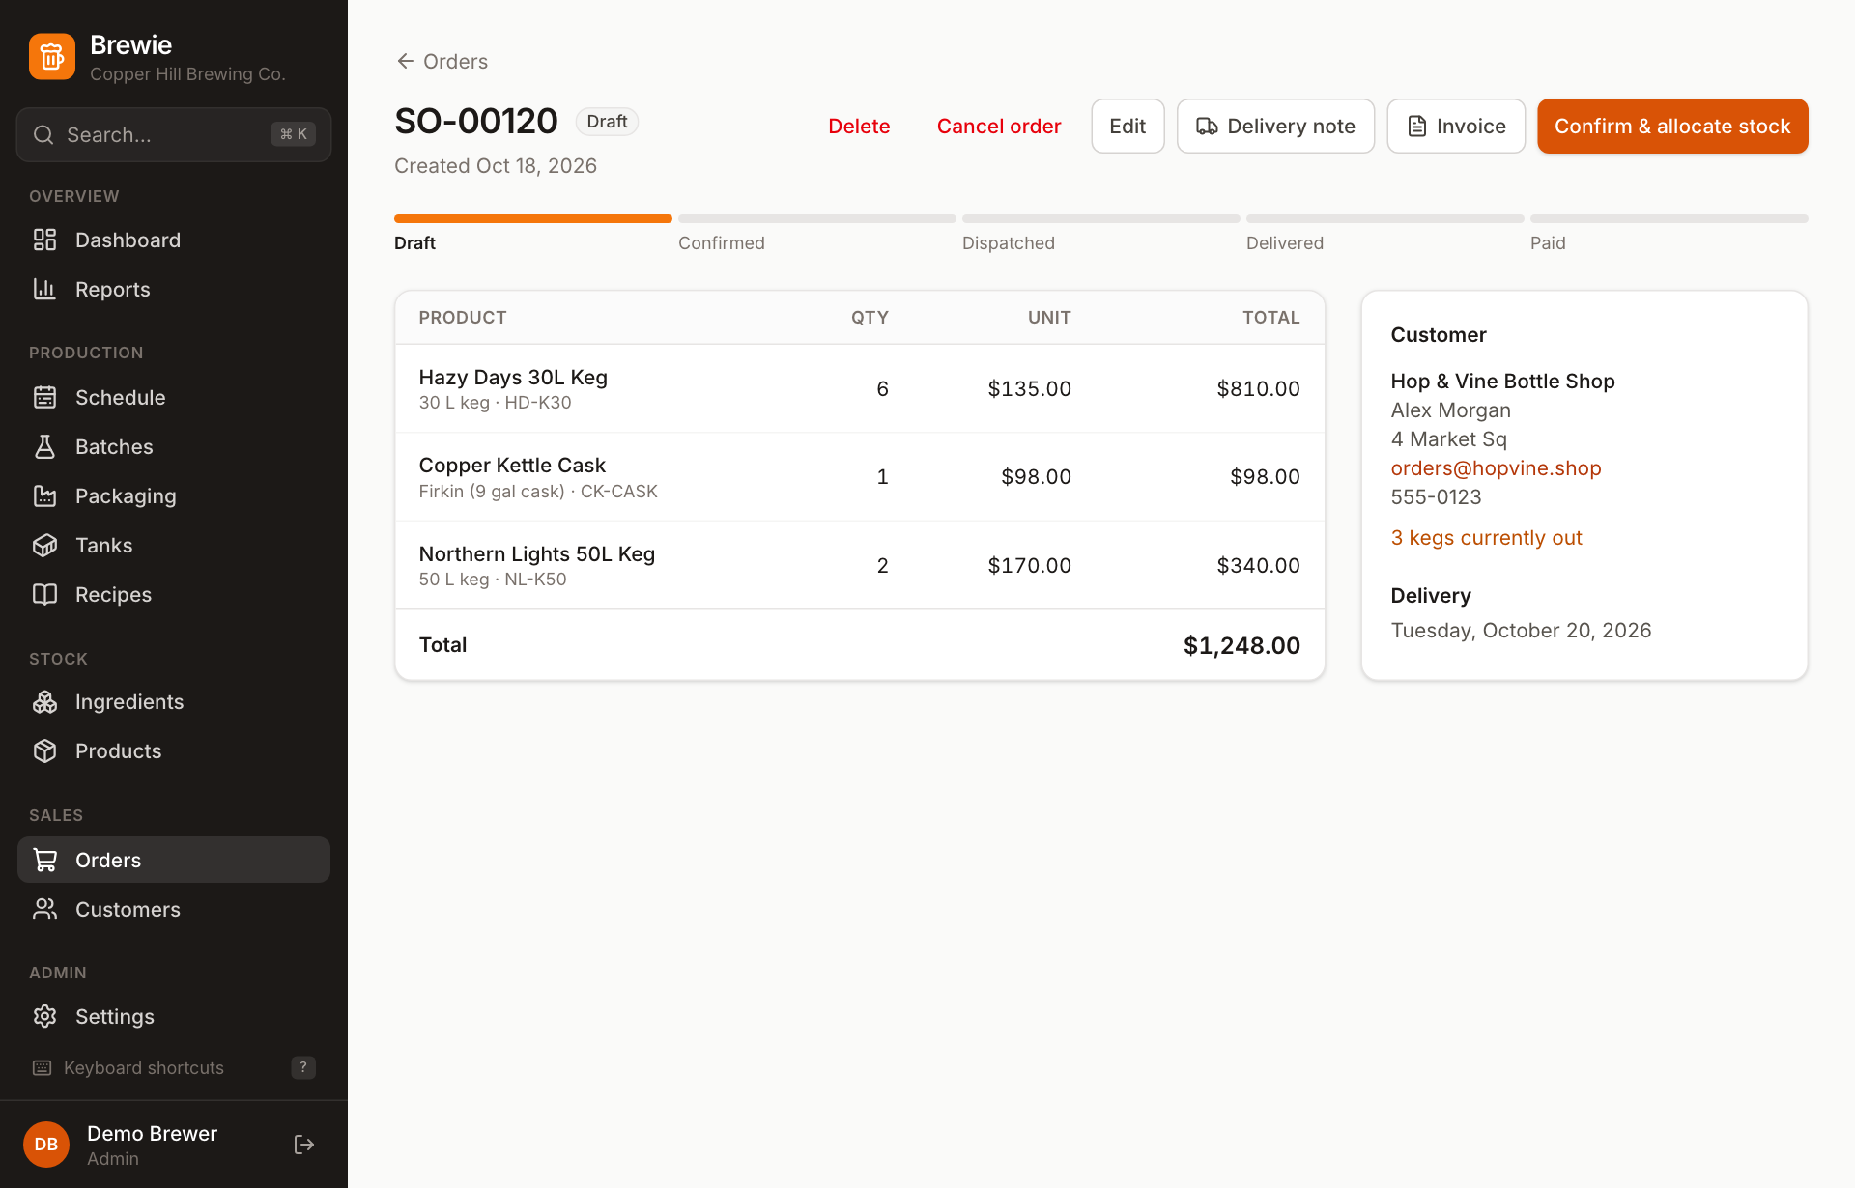Click the Batches flask icon
This screenshot has height=1188, width=1855.
[45, 446]
